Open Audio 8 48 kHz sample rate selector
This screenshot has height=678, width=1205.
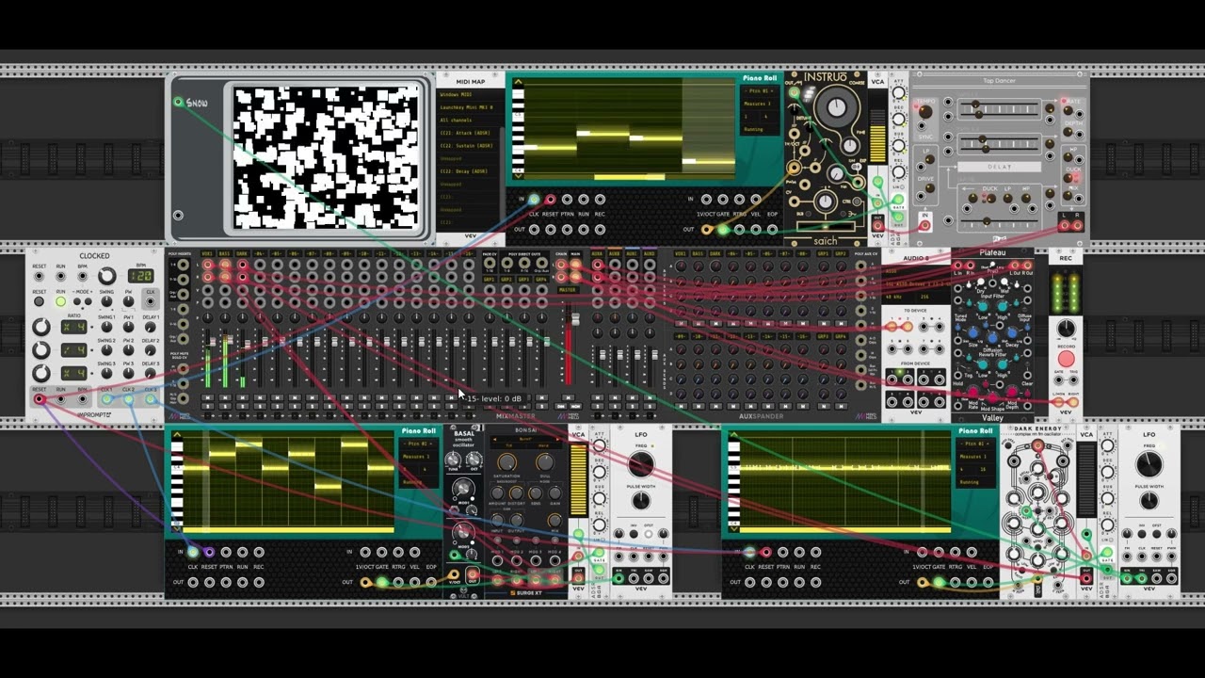(898, 297)
